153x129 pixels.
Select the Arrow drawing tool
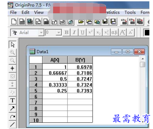[x=13, y=108]
